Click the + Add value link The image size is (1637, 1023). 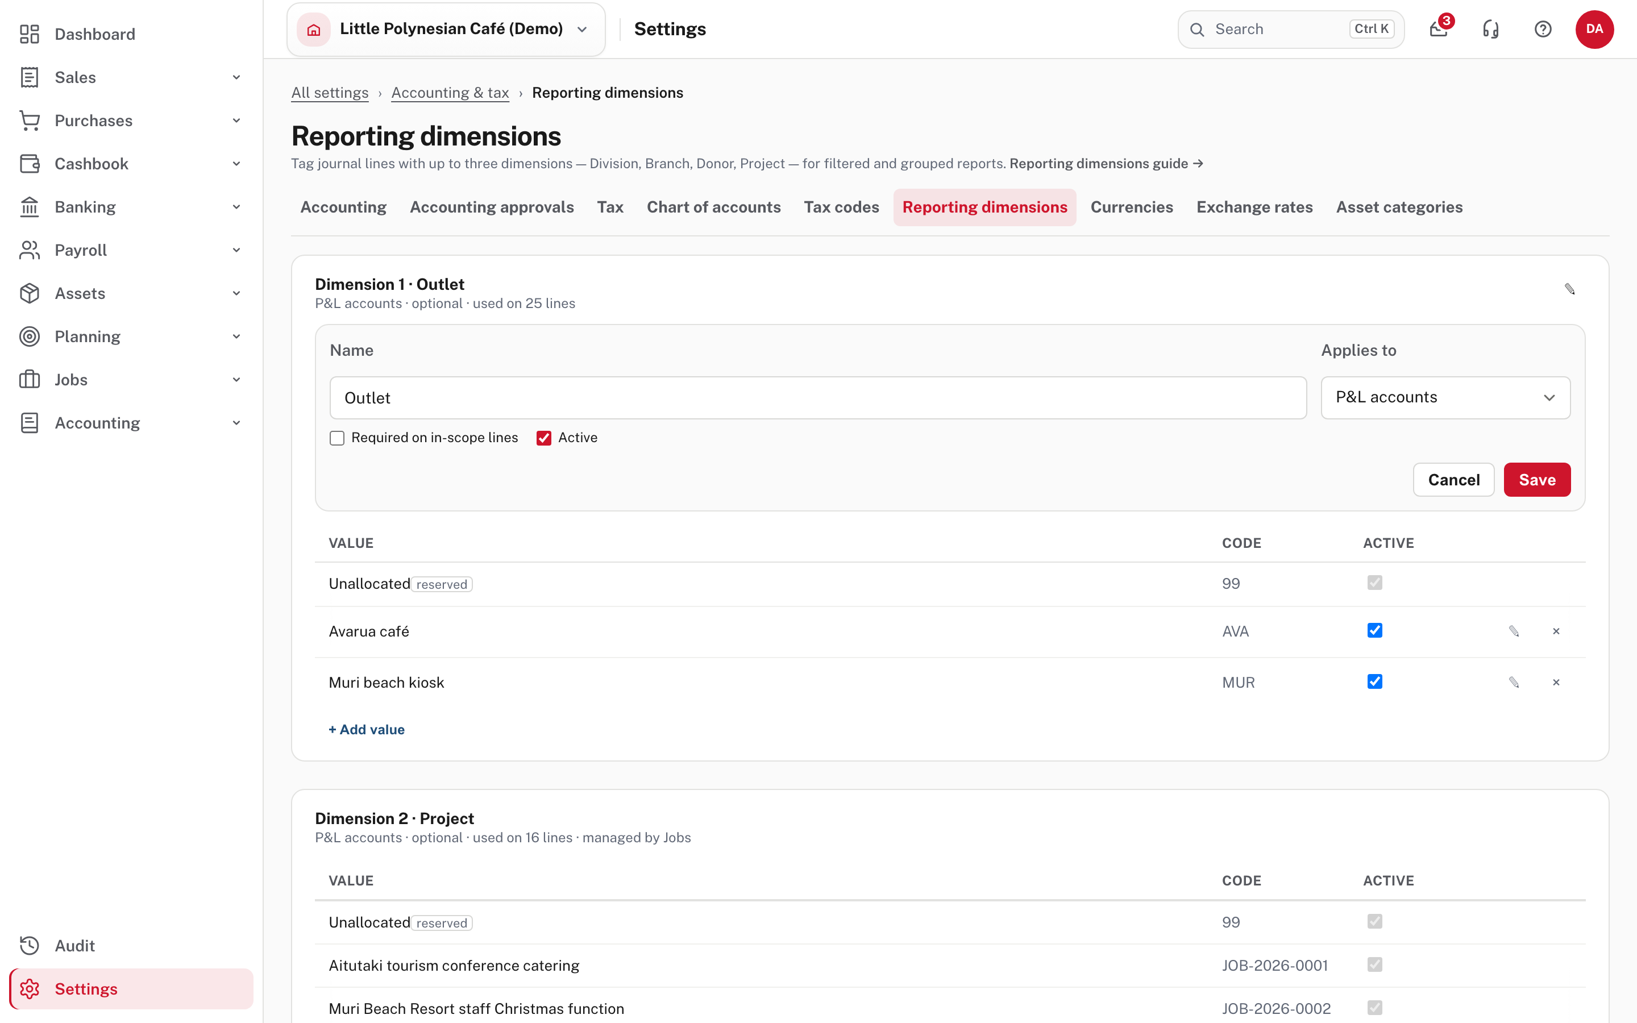point(367,729)
